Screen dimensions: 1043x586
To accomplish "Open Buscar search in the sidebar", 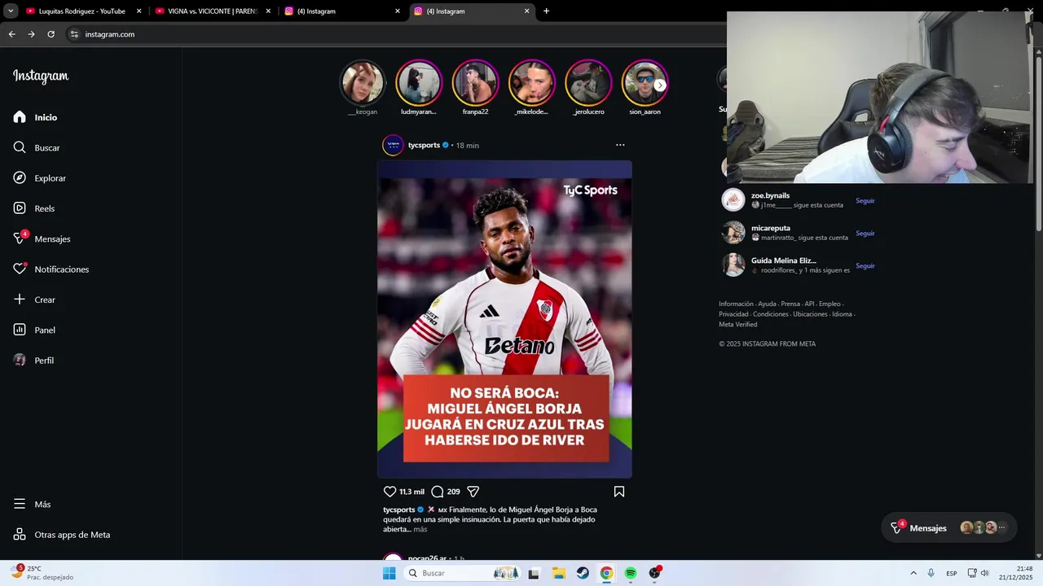I will pyautogui.click(x=37, y=147).
